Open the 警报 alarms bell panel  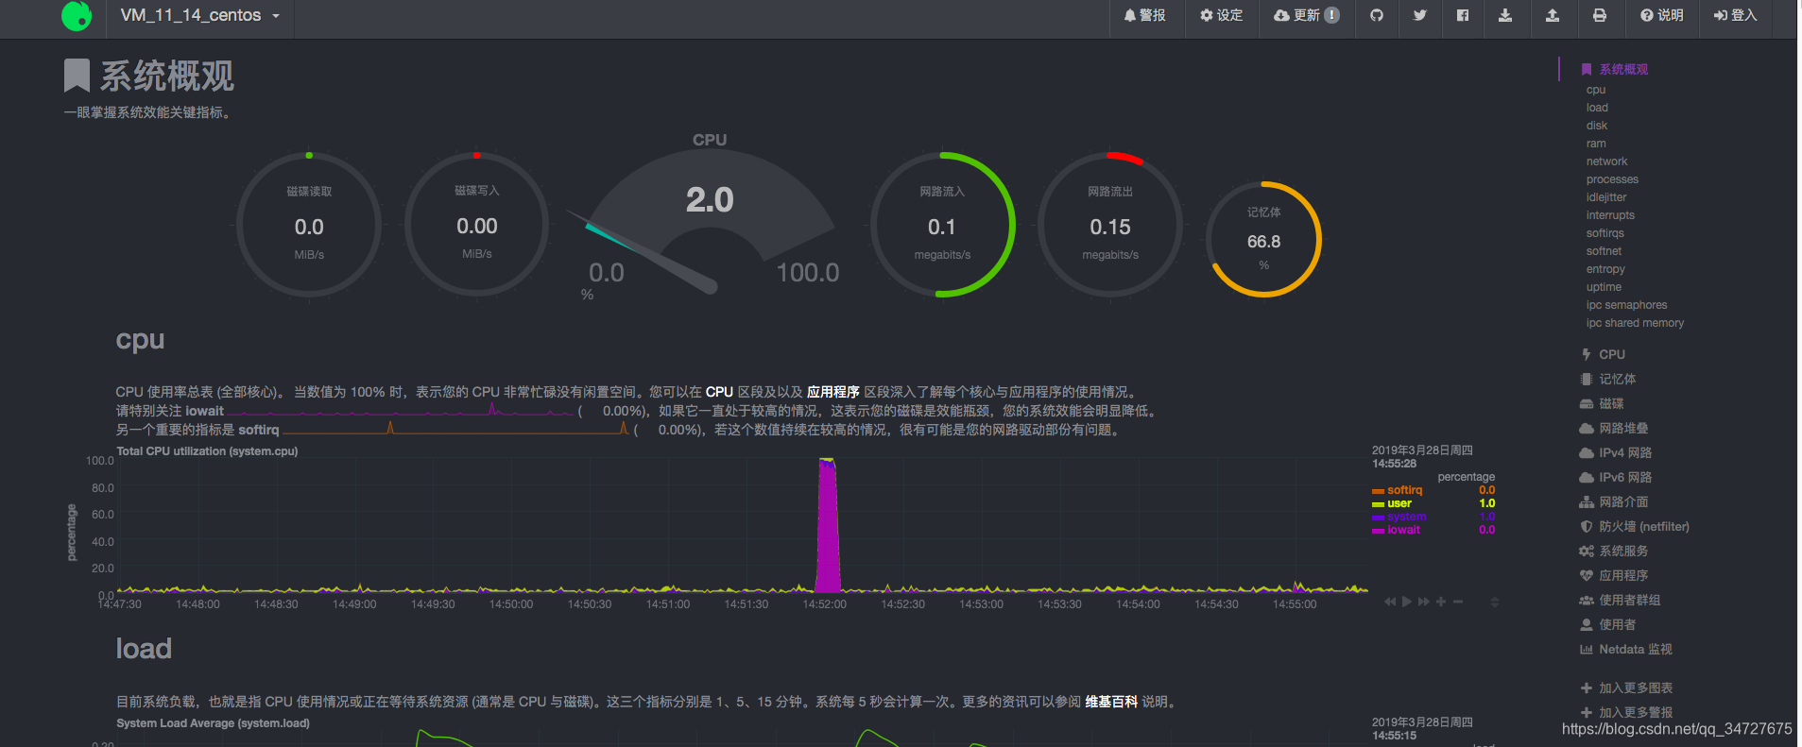[x=1144, y=16]
